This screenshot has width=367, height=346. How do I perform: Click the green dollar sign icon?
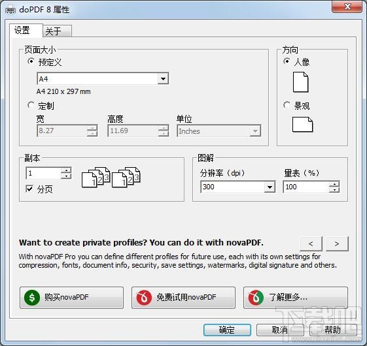[x=32, y=298]
